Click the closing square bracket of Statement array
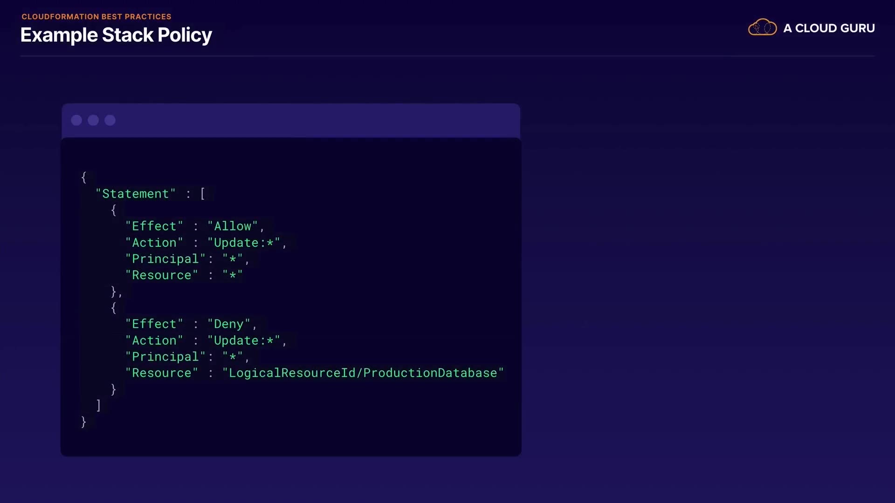Viewport: 895px width, 503px height. pyautogui.click(x=98, y=405)
